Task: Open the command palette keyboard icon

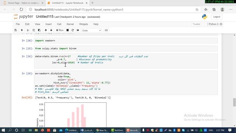Action: (106, 30)
